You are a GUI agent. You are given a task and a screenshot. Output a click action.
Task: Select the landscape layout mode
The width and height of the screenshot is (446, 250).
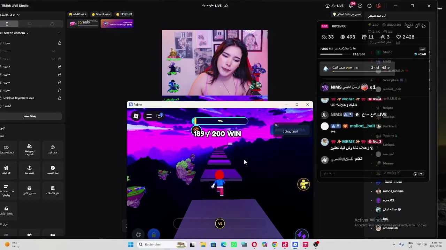[x=29, y=24]
